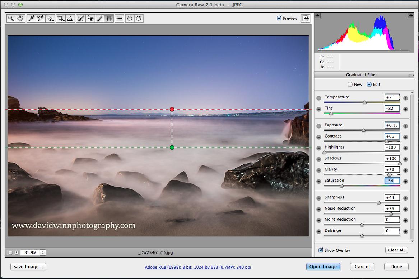Click the Exposure value input field

tap(392, 125)
